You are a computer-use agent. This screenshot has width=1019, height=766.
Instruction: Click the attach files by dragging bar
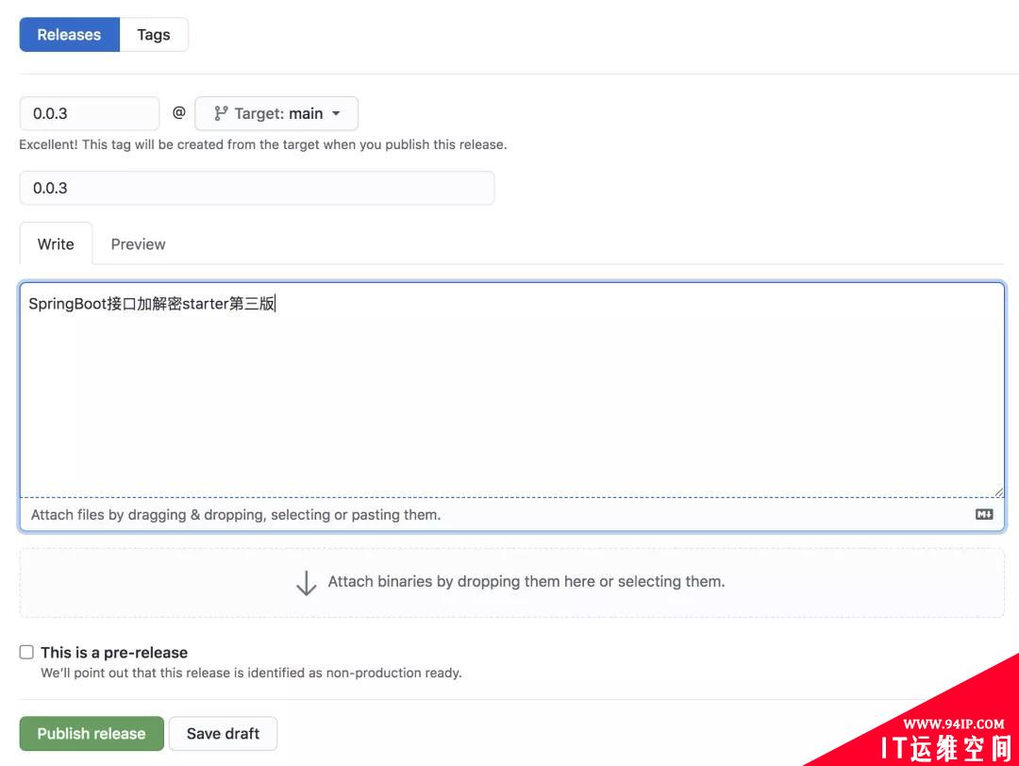(x=512, y=514)
